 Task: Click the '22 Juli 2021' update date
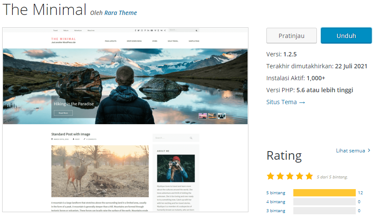click(x=351, y=66)
